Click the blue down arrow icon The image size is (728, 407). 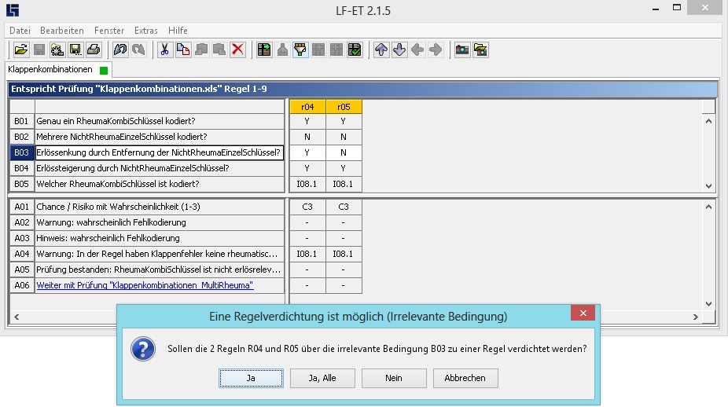tap(399, 49)
